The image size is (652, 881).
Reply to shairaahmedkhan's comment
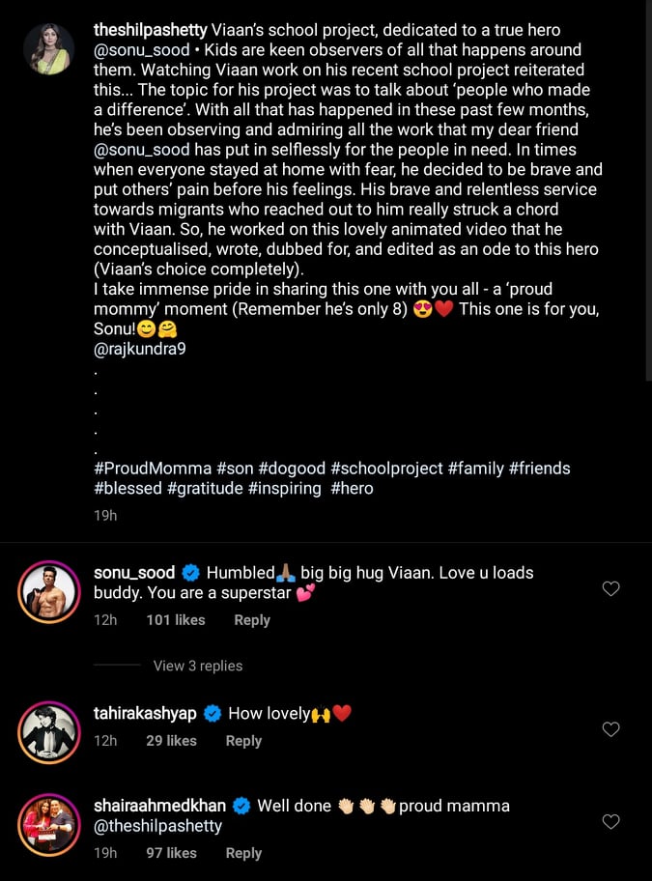tap(243, 853)
